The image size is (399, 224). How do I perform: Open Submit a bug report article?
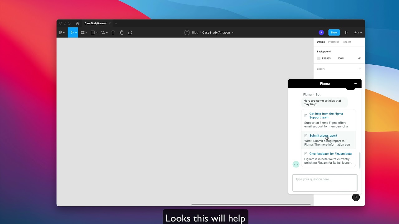click(323, 136)
